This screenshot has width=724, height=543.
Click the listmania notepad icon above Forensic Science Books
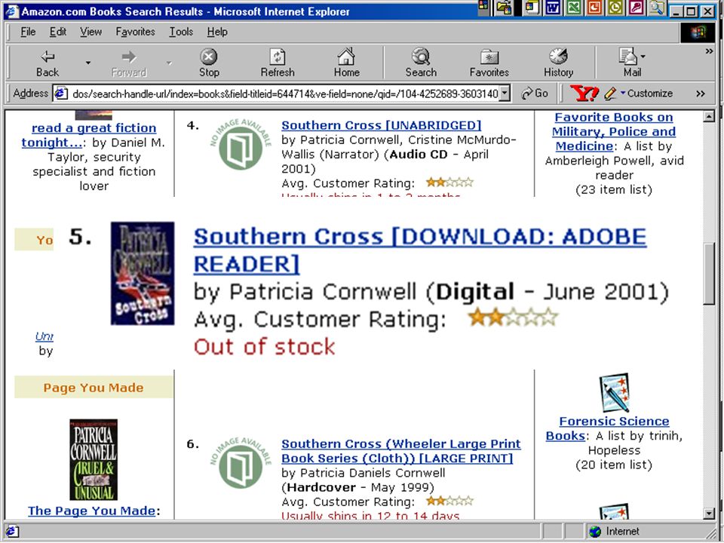[x=614, y=393]
